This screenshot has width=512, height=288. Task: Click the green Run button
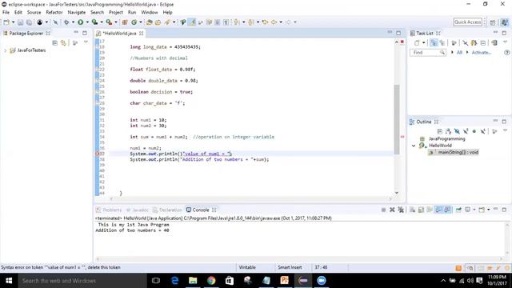point(80,22)
